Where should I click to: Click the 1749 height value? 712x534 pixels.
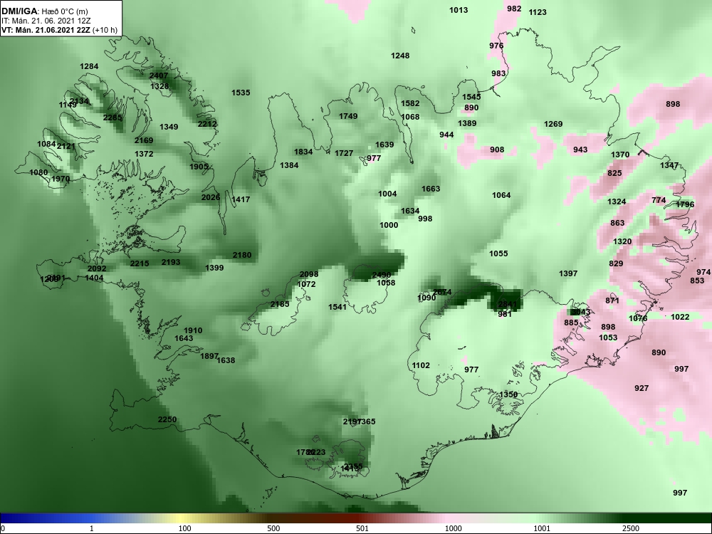348,116
